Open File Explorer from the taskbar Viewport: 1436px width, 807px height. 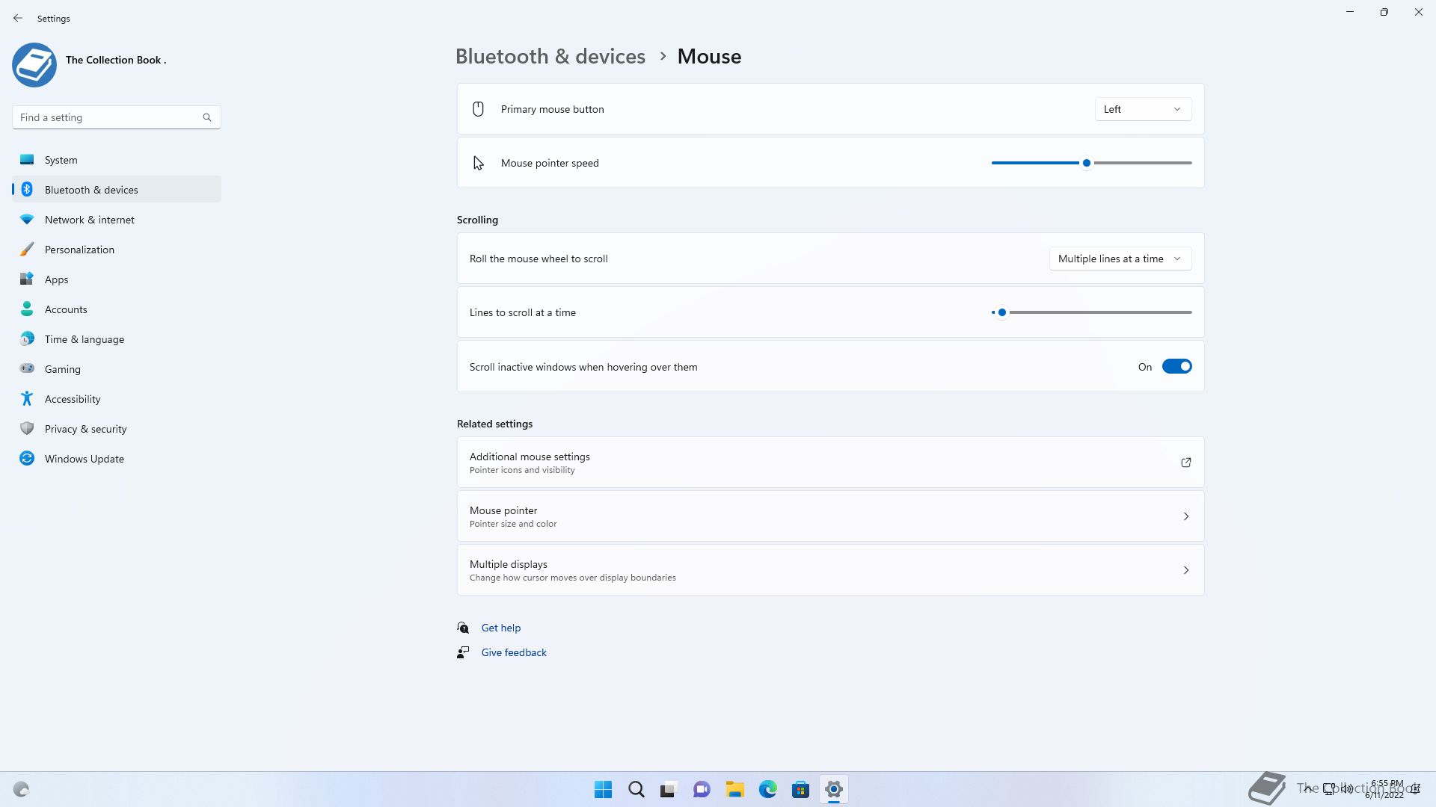click(x=734, y=789)
